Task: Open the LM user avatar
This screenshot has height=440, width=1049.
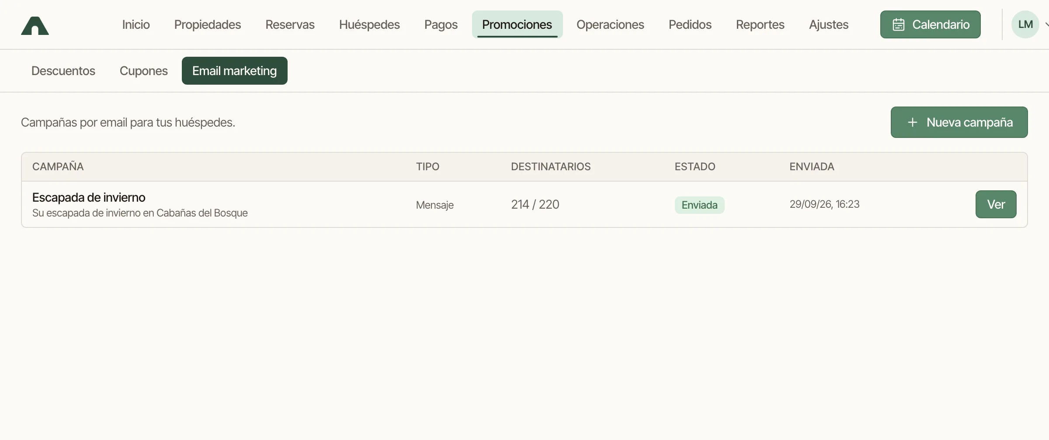Action: (1025, 24)
